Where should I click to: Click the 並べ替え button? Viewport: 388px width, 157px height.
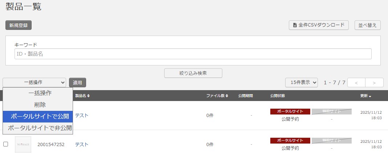[x=367, y=25]
